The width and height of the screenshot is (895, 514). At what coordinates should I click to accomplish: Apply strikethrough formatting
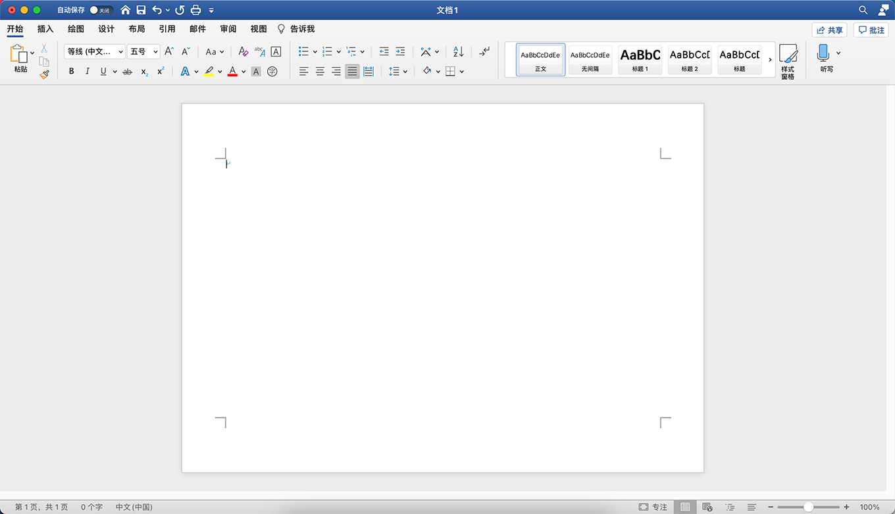click(127, 71)
